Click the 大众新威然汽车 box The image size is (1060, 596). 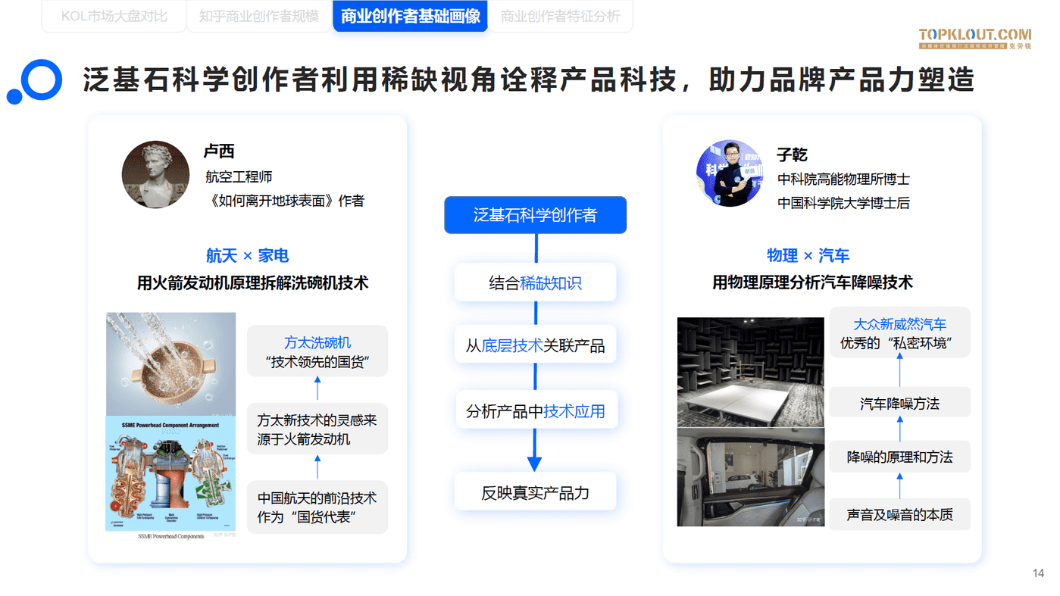pos(899,333)
